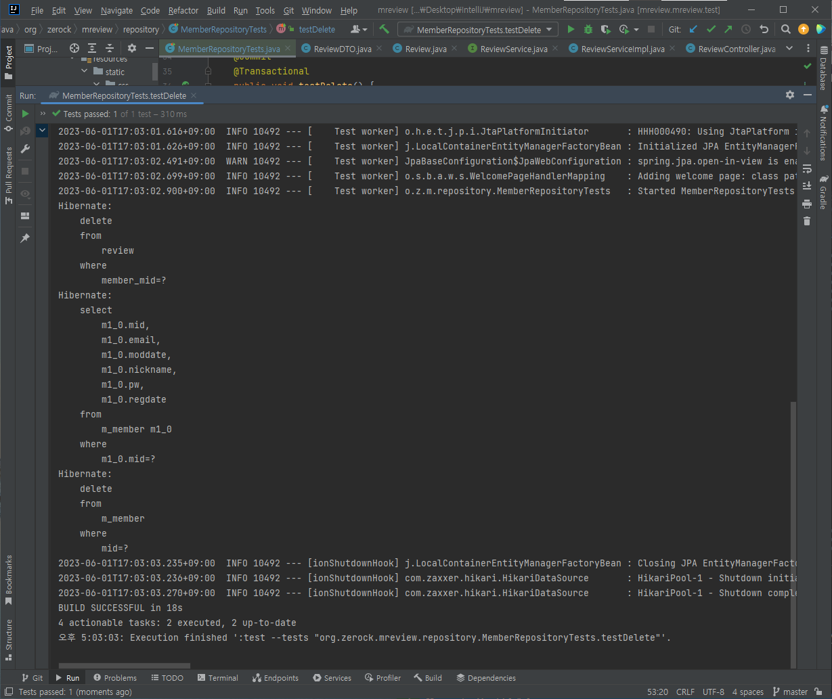Image resolution: width=832 pixels, height=699 pixels.
Task: Rerun the test in Run panel
Action: click(25, 114)
